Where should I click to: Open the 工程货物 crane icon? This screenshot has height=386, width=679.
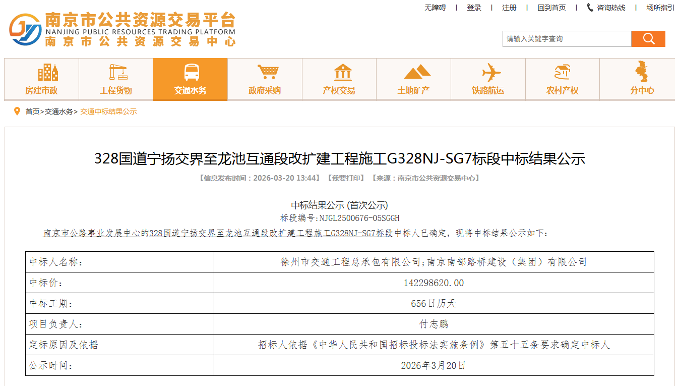coord(118,72)
